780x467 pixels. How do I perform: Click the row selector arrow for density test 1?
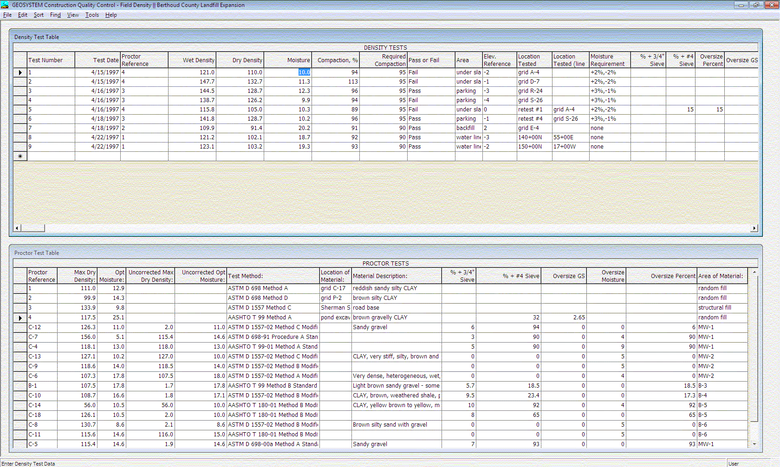[20, 72]
